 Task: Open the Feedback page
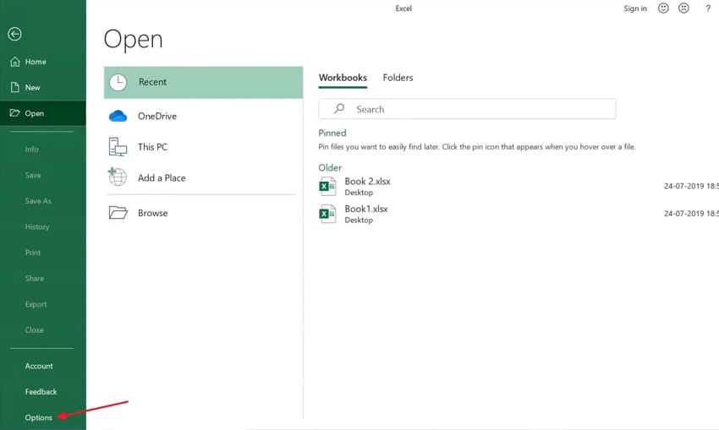41,391
